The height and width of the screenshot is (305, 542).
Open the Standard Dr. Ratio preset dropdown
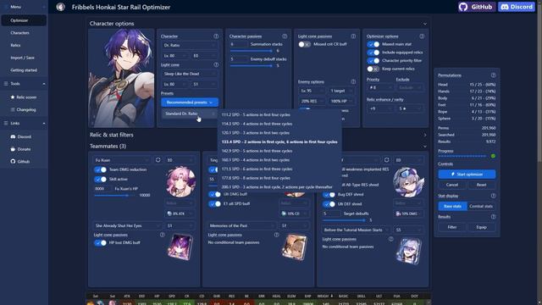pos(190,114)
